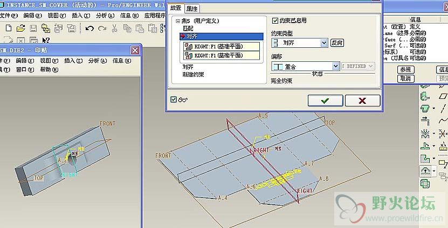This screenshot has width=448, height=228.
Task: Click the 参照 button
Action: [405, 69]
